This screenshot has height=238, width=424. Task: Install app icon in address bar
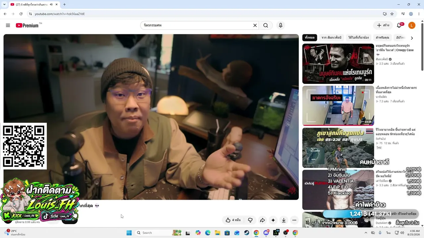click(385, 14)
